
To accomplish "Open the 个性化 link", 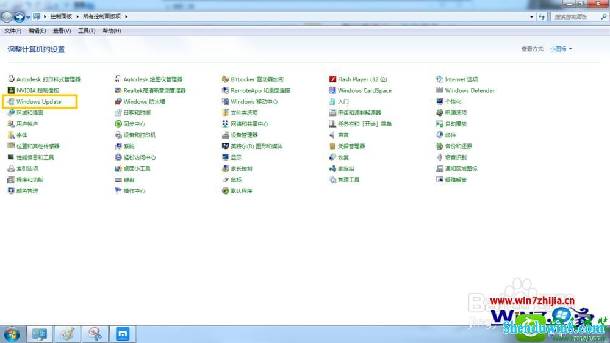I will (453, 101).
